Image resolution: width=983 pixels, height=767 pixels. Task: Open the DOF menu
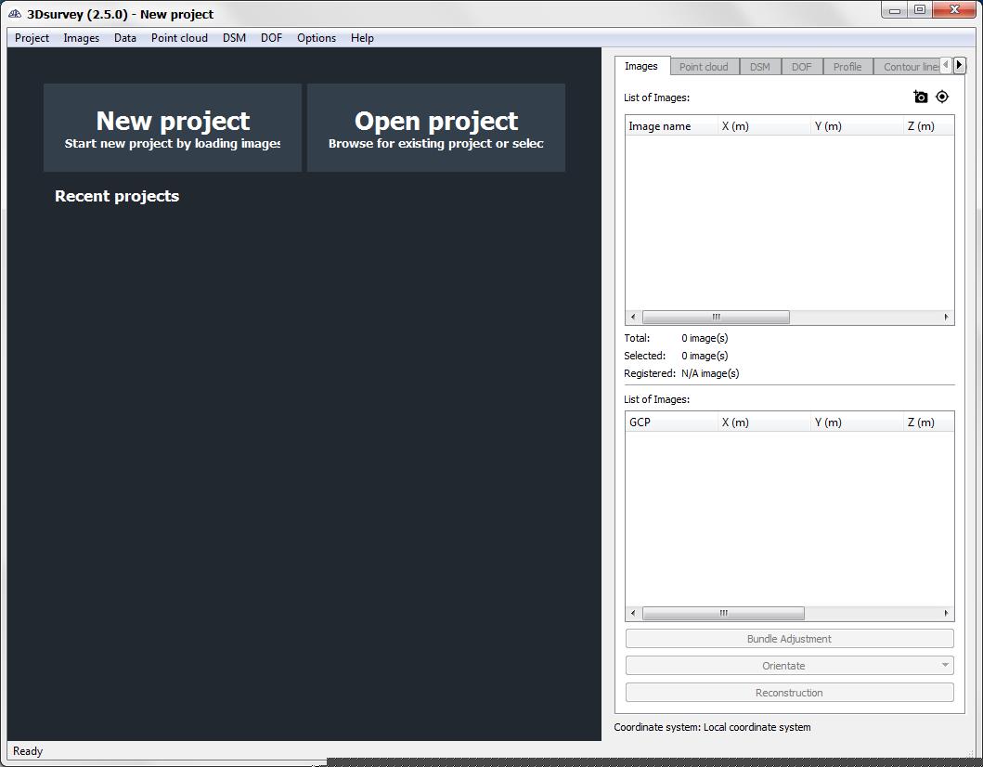271,38
